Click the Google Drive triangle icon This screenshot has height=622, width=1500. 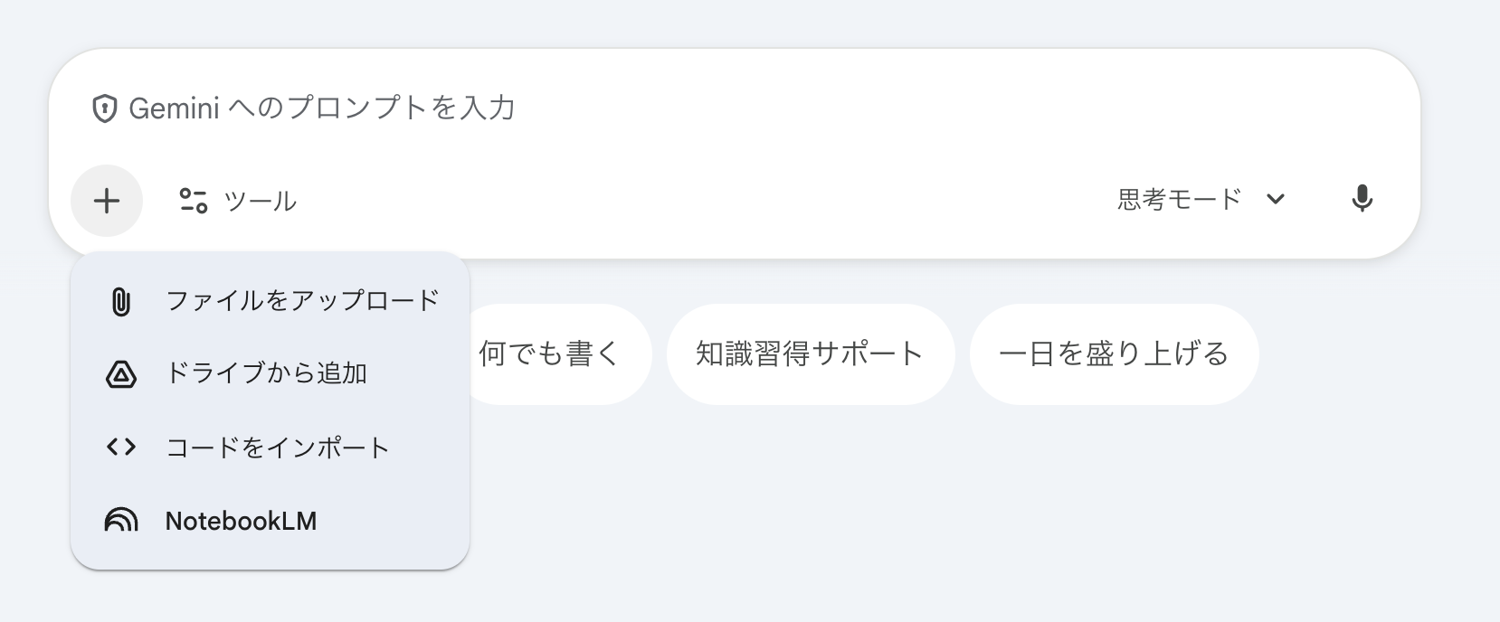tap(120, 374)
